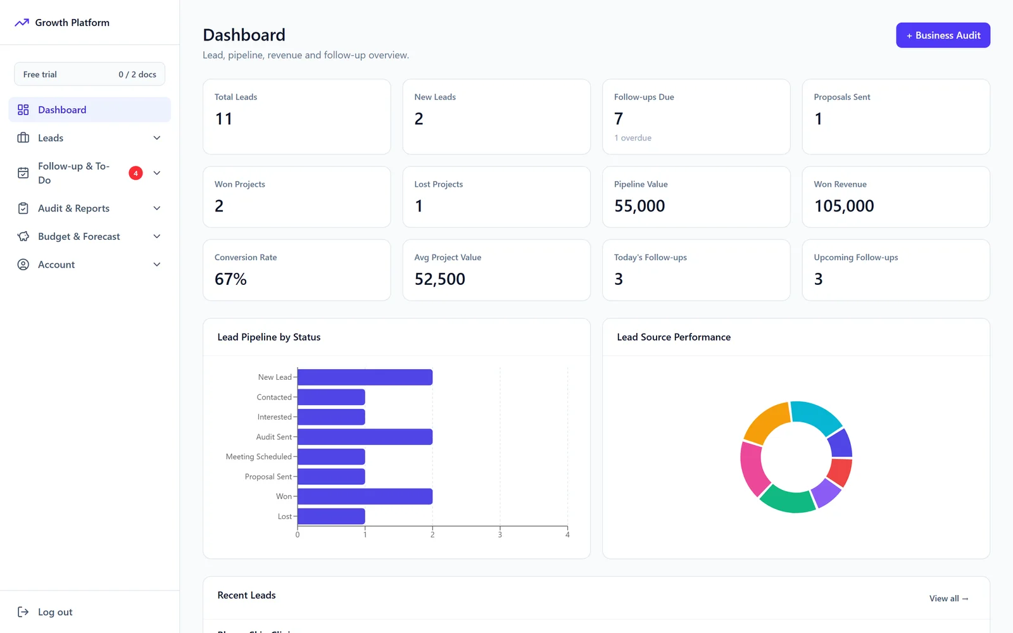This screenshot has height=633, width=1013.
Task: Click the green donut chart segment
Action: (788, 499)
